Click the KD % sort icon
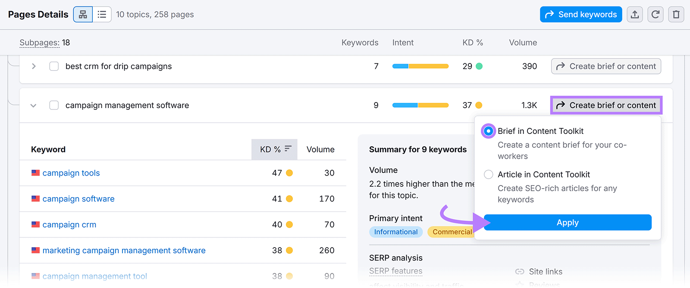The image size is (690, 288). pos(288,149)
